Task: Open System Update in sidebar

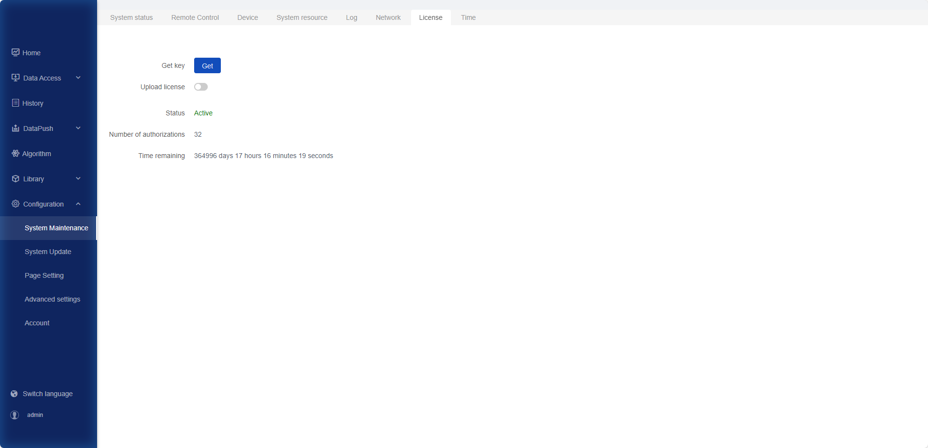Action: (48, 252)
